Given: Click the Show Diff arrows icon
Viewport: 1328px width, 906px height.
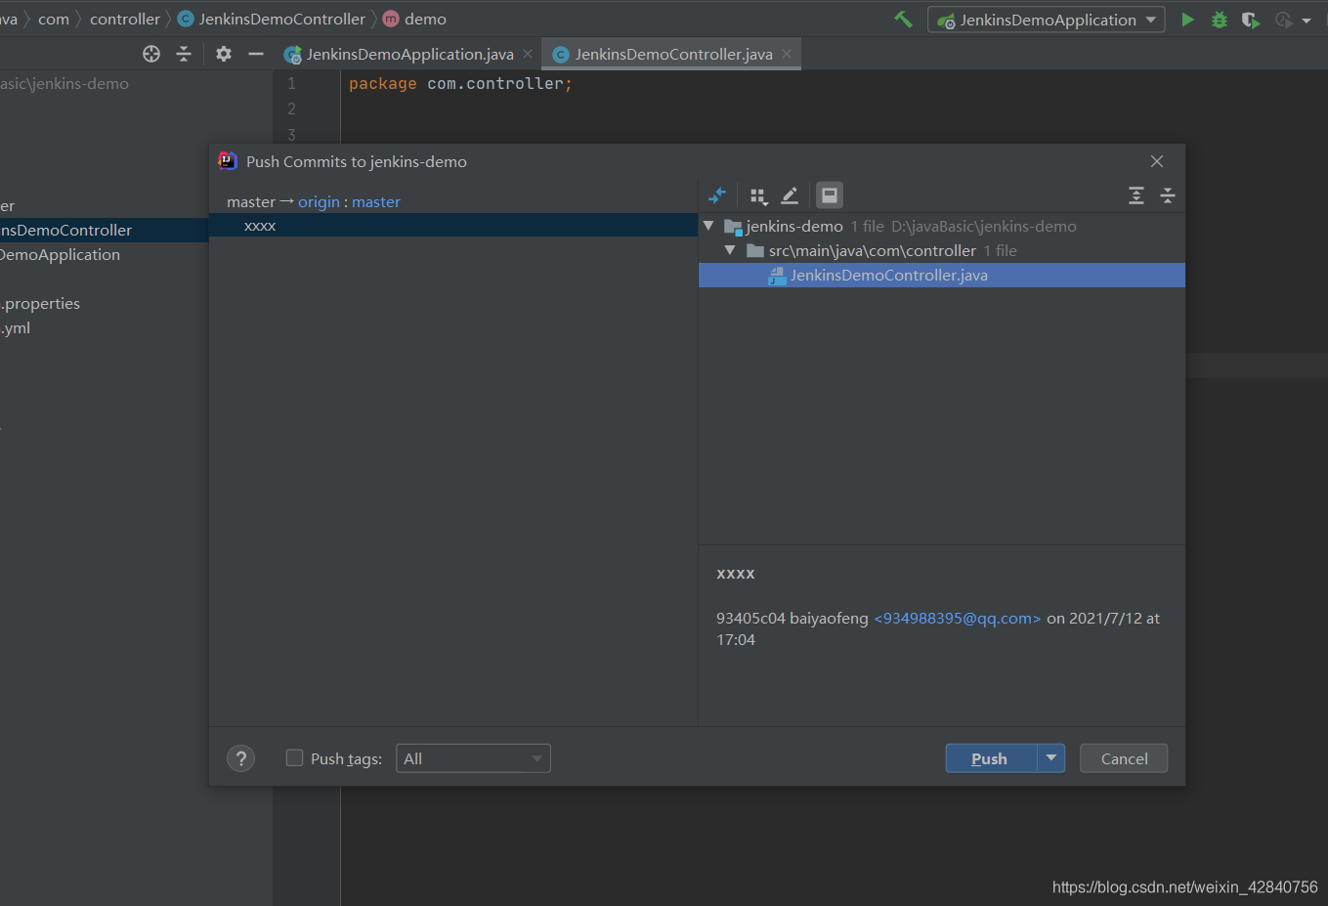Looking at the screenshot, I should (x=717, y=195).
